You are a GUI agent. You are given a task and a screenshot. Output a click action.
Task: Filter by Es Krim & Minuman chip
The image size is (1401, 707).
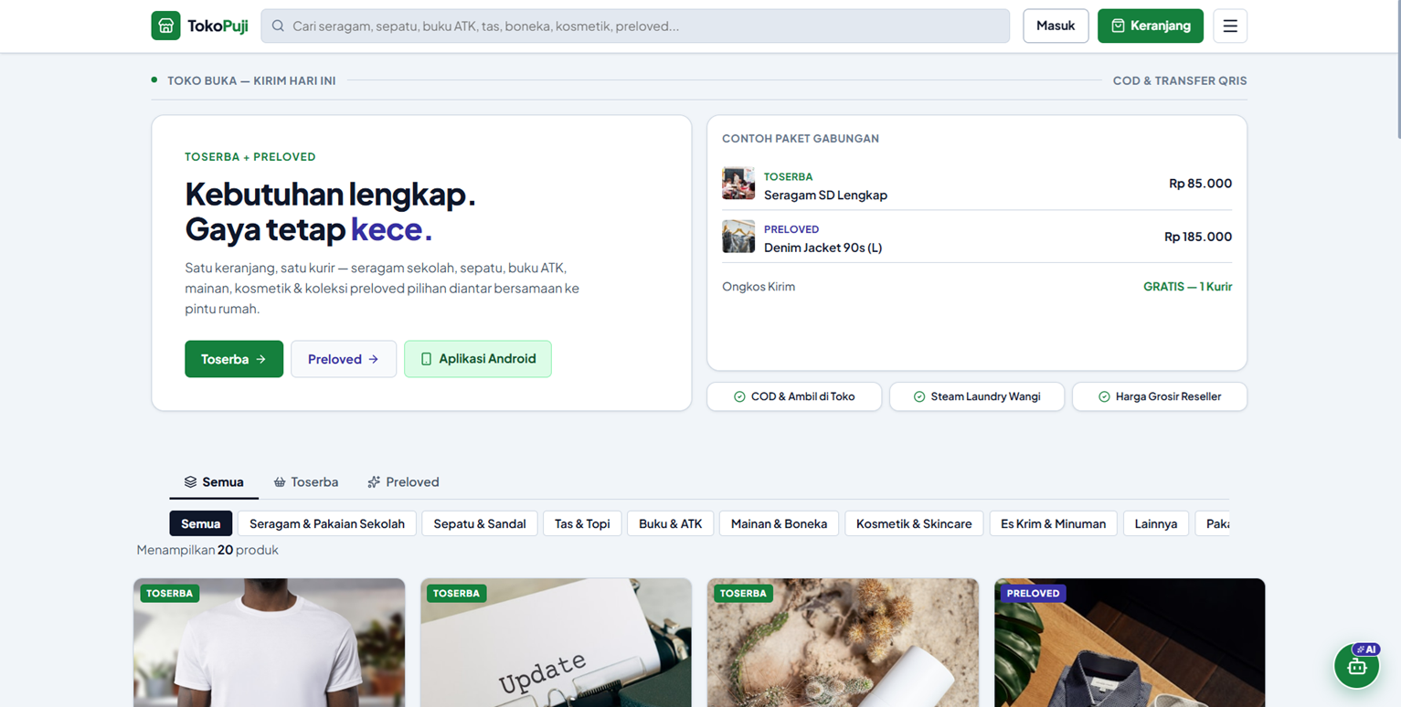(1053, 523)
